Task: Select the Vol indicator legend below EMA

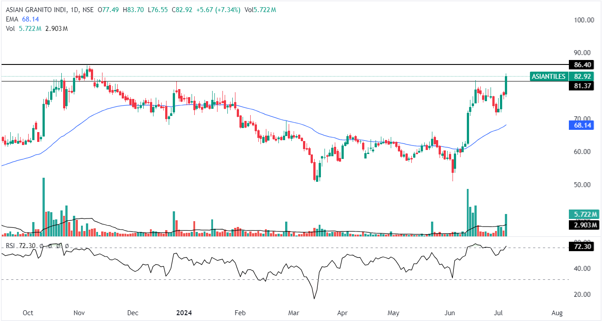Action: (x=10, y=28)
